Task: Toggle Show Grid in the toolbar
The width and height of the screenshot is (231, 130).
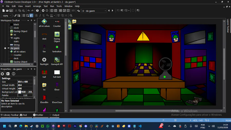Action: 24,15
